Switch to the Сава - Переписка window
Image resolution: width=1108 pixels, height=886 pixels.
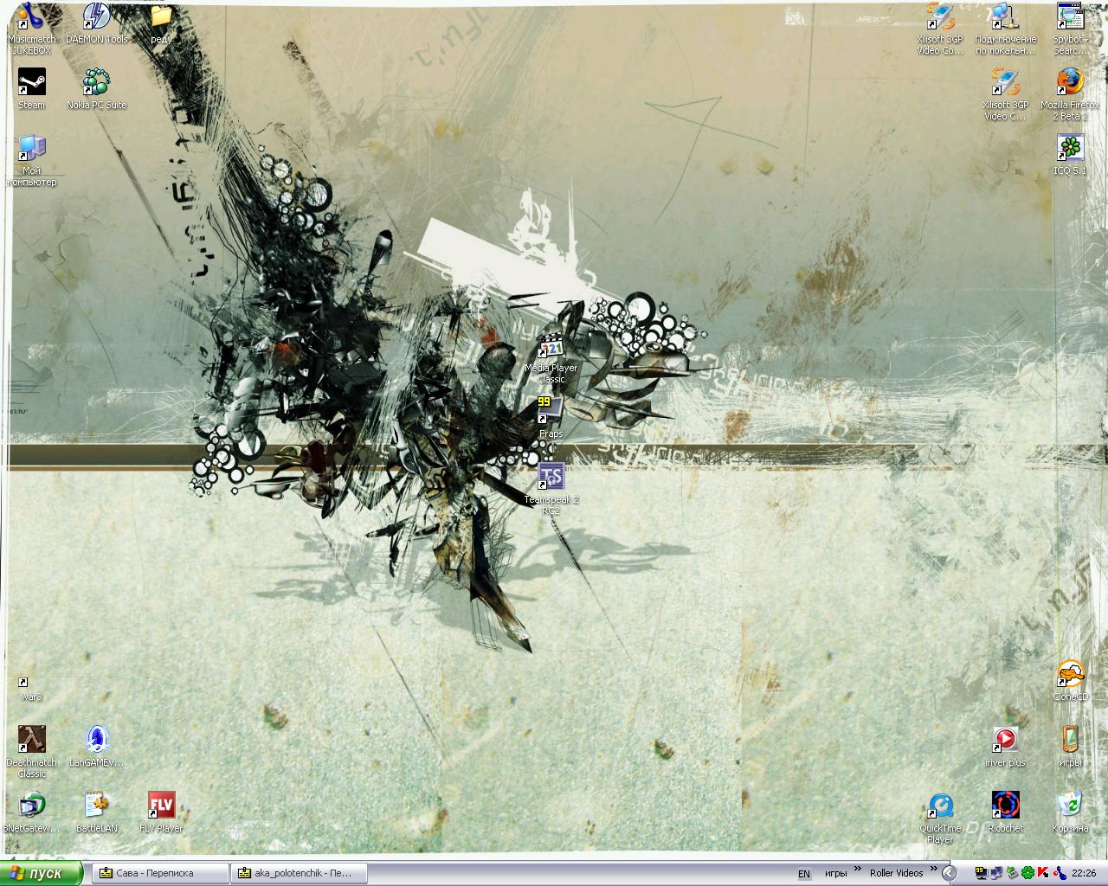(158, 873)
